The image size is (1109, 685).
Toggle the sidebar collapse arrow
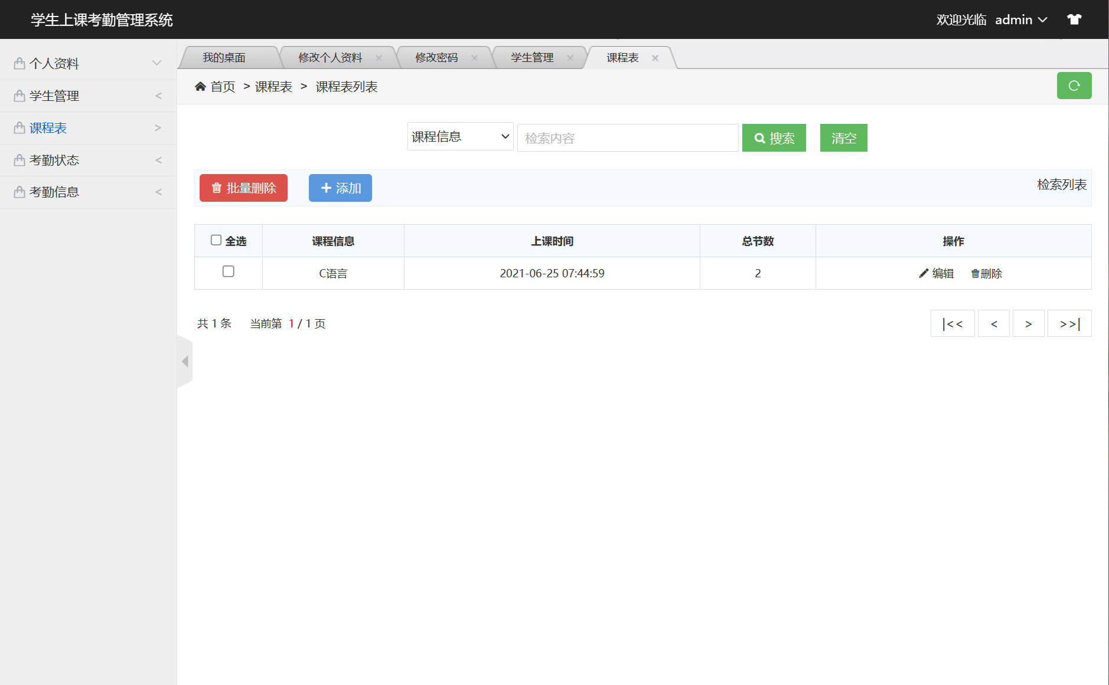point(184,361)
